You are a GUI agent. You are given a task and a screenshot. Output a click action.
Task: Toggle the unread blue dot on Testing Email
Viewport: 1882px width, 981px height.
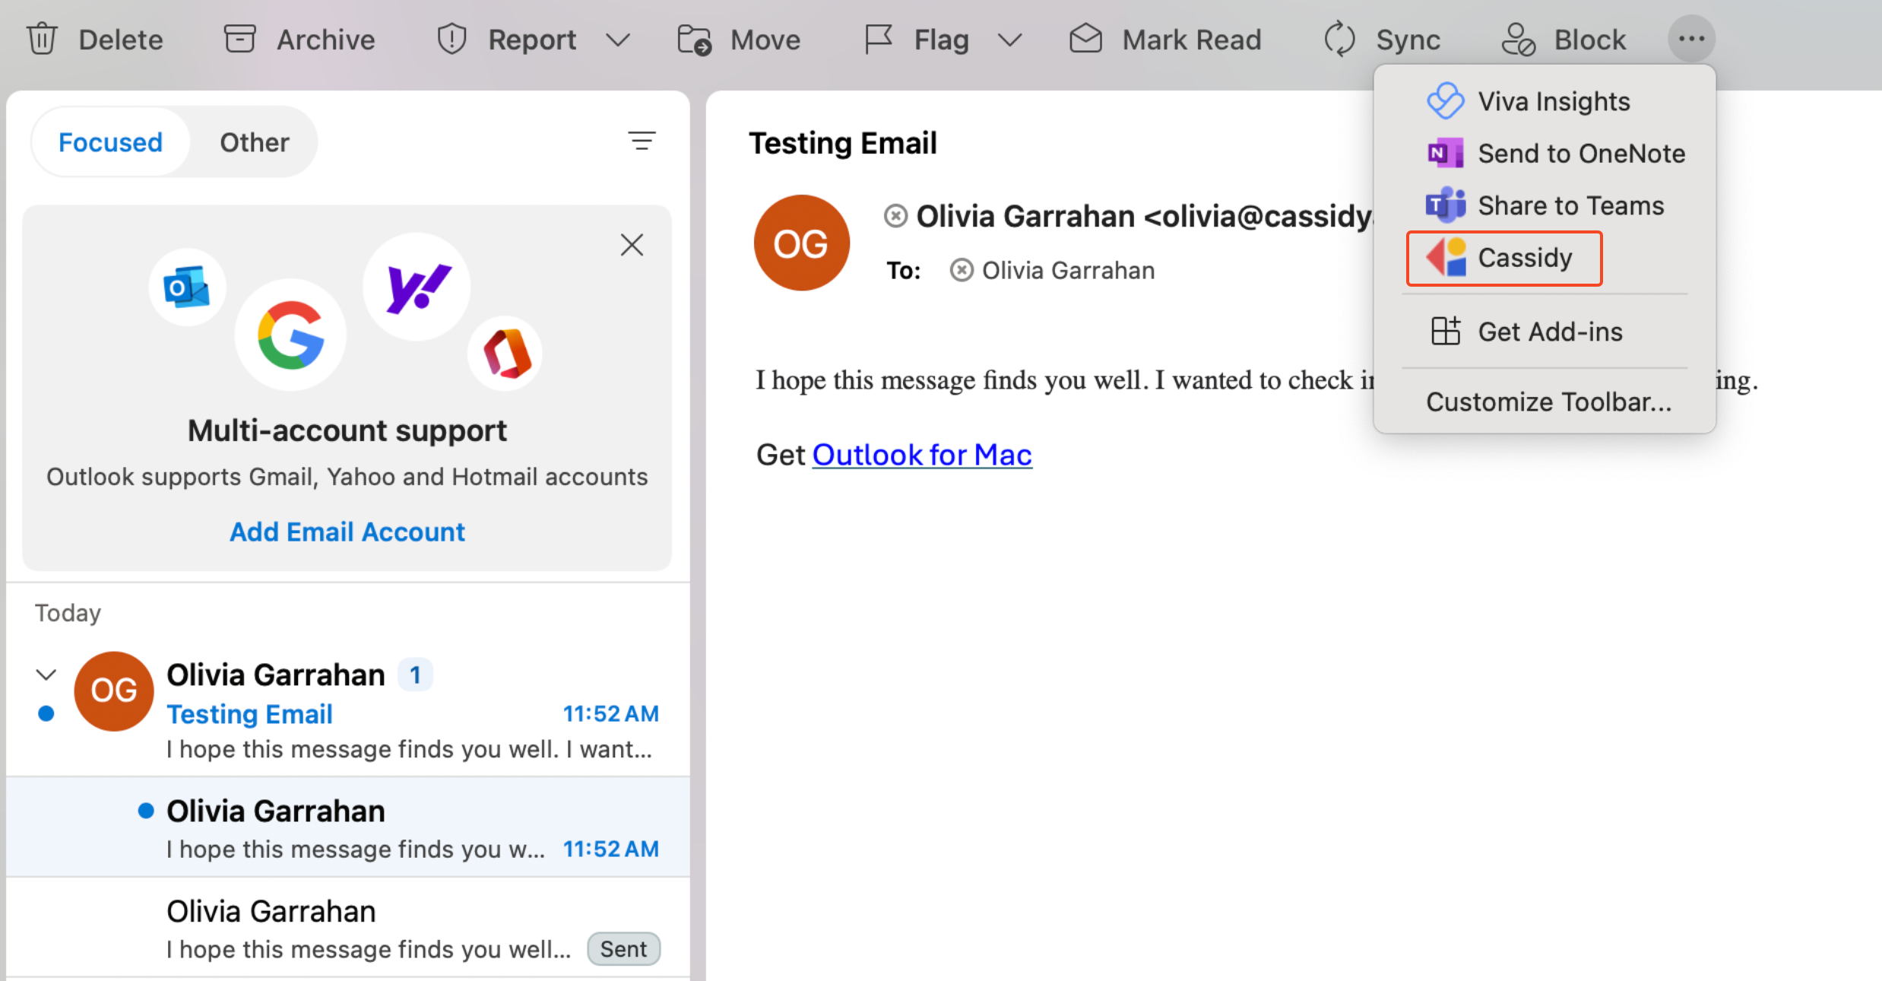tap(46, 713)
